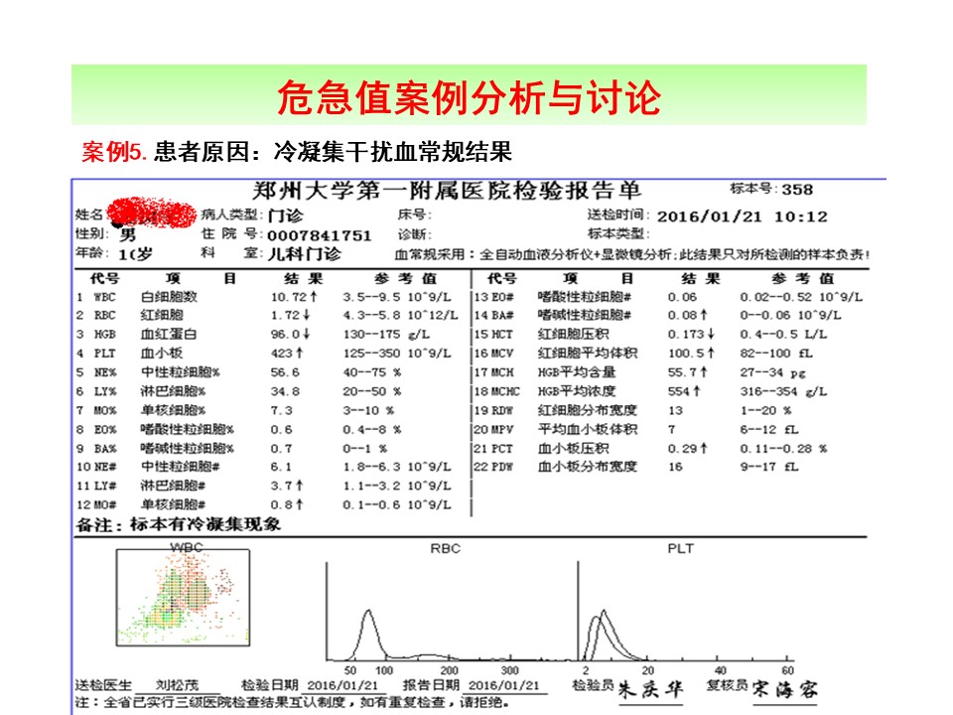Click the gender value "男"
Image resolution: width=953 pixels, height=715 pixels.
[127, 234]
